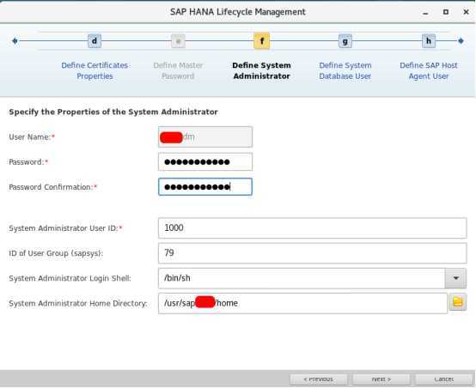Screen dimensions: 476x388
Task: Select the greyed-out step e marker
Action: [178, 40]
